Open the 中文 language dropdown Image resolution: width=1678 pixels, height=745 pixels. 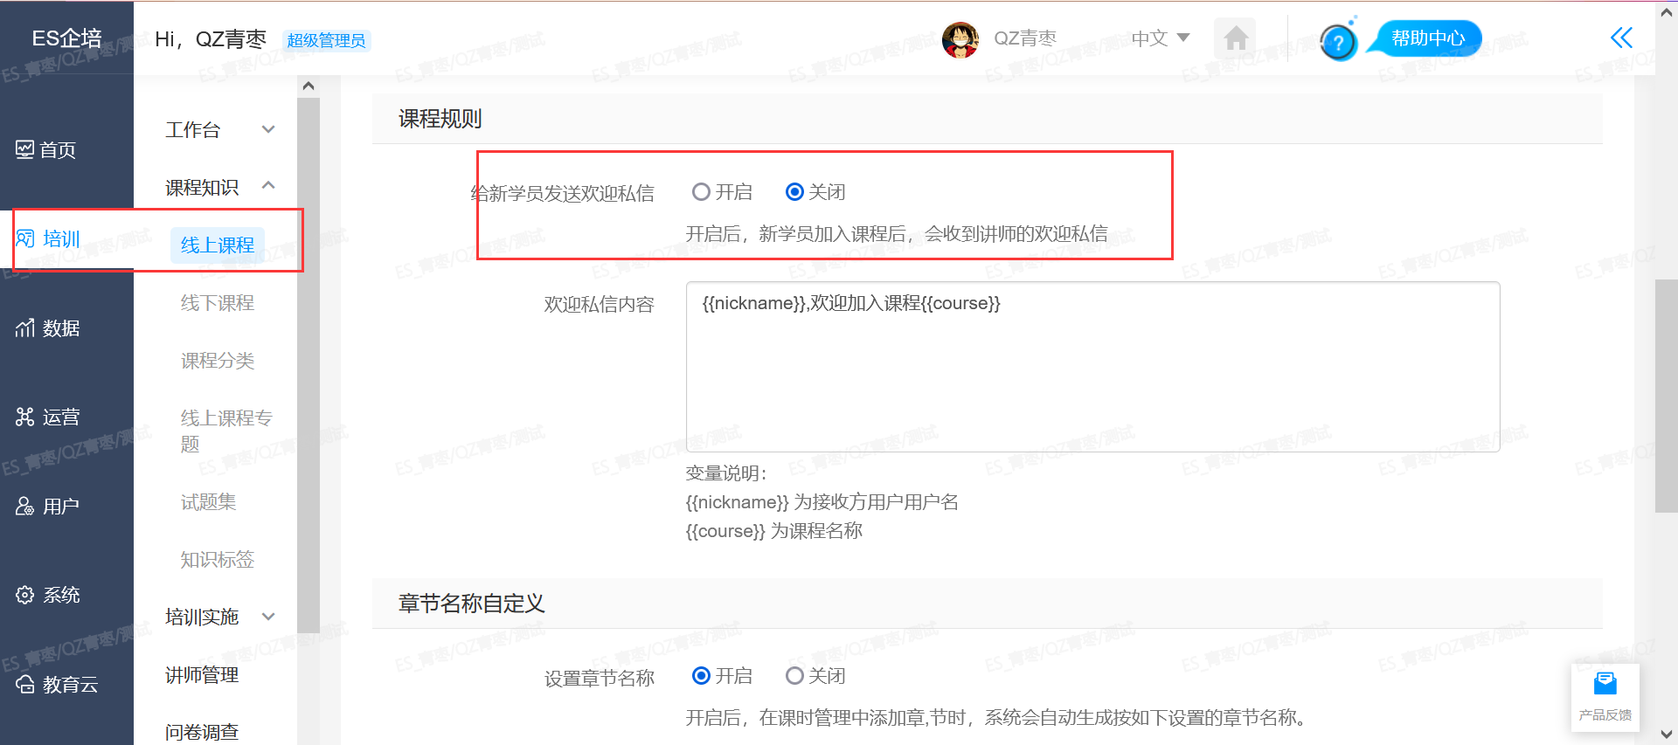[1161, 38]
